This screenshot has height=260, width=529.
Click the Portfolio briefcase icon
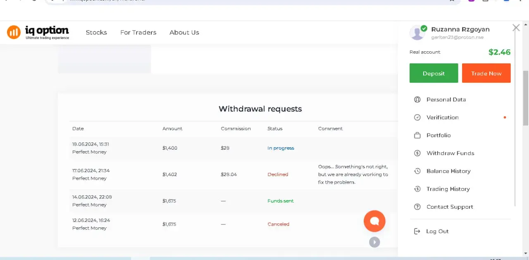coord(417,136)
